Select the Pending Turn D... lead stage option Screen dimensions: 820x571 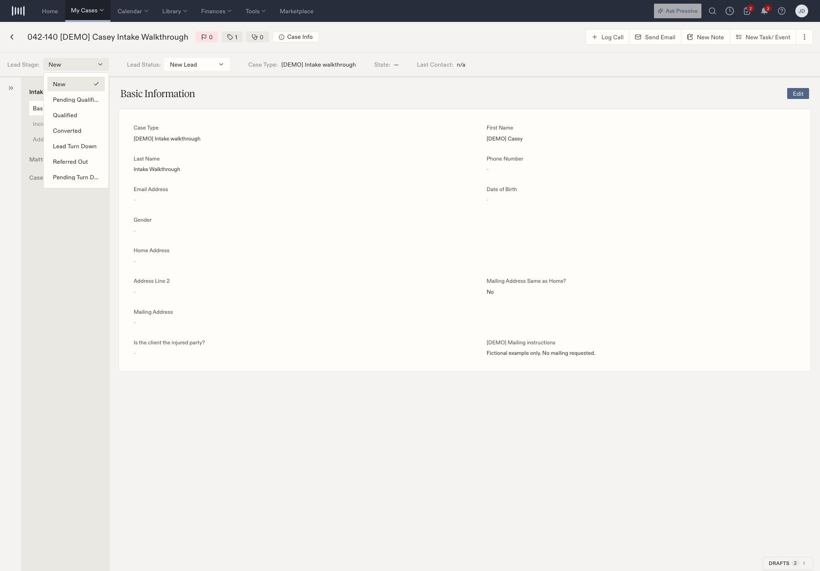point(76,177)
